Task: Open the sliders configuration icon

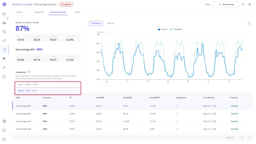Action: 4,130
